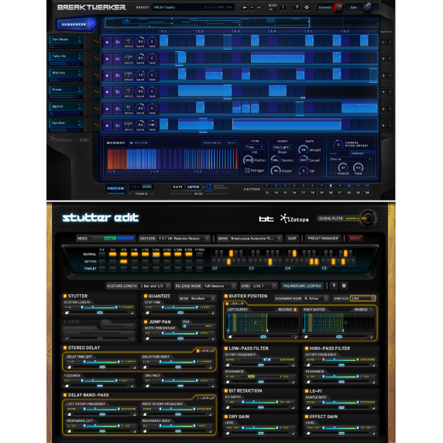Click the red Reset button in Stutter Edit
This screenshot has height=443, width=443.
point(355,239)
